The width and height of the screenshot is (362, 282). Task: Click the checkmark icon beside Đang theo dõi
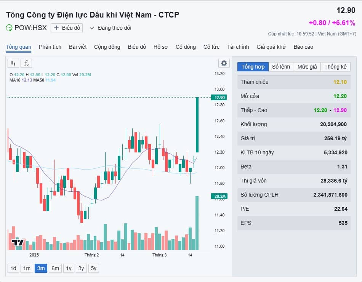point(92,27)
